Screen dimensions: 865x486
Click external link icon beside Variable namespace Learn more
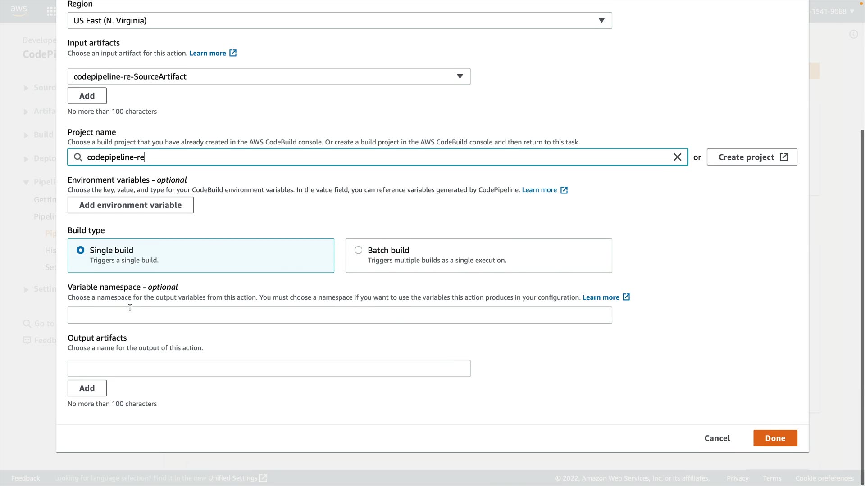(x=626, y=297)
